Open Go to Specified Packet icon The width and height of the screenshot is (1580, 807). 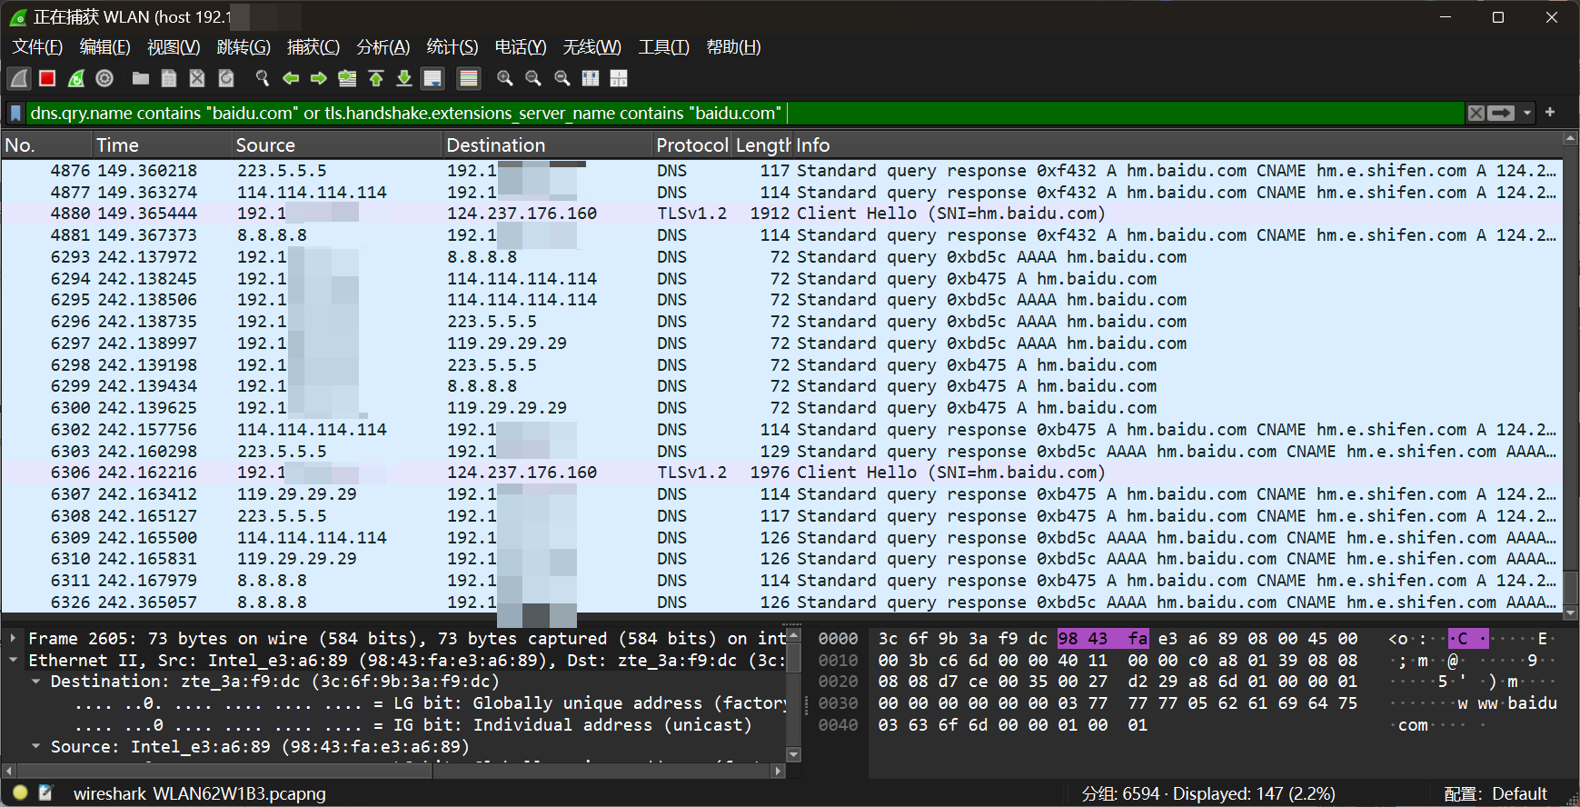347,78
